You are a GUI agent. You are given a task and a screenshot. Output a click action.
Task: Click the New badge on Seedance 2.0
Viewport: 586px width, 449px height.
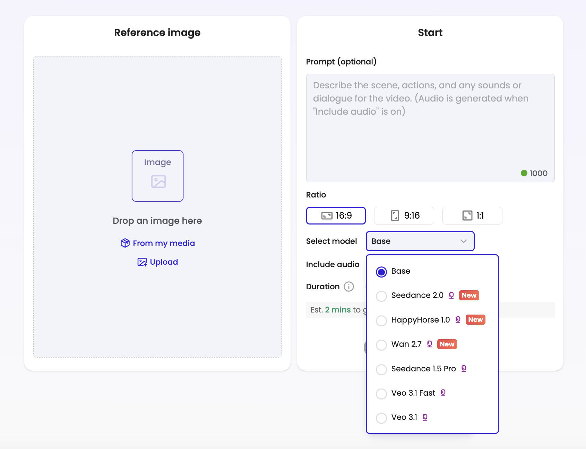point(469,295)
